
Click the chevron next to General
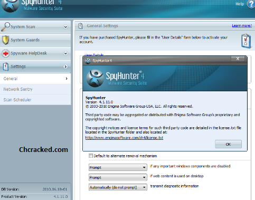(x=67, y=79)
